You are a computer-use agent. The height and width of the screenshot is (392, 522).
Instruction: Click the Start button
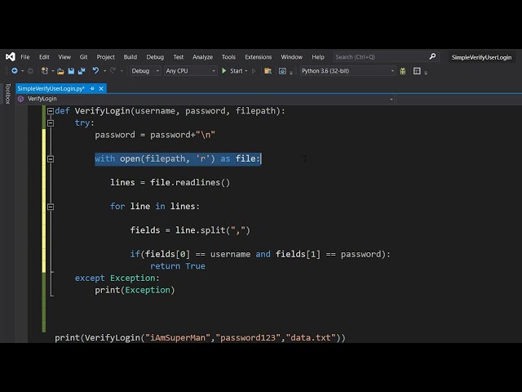pos(232,71)
